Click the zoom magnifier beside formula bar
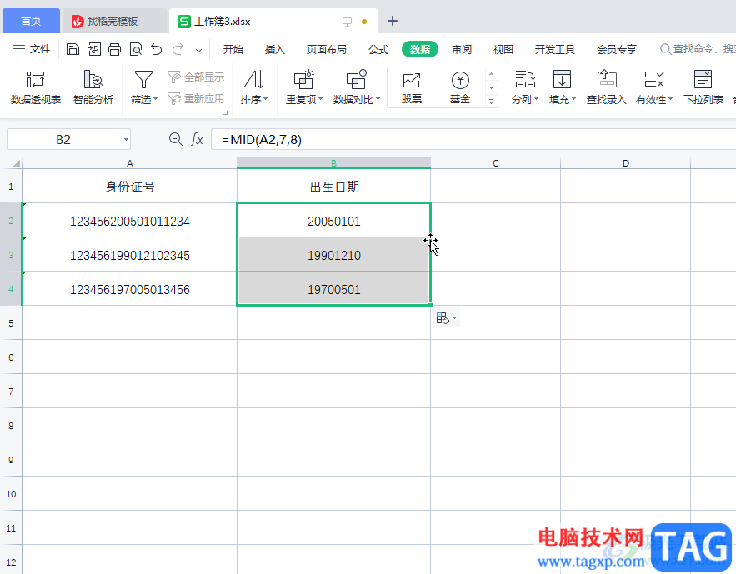 point(176,139)
